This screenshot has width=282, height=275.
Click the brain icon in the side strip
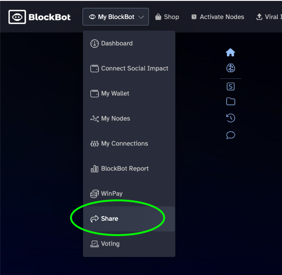(x=231, y=68)
